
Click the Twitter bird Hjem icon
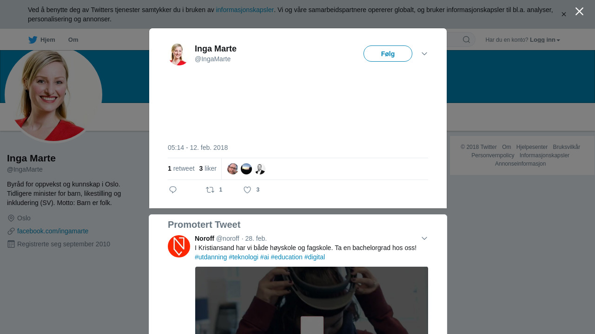click(33, 40)
